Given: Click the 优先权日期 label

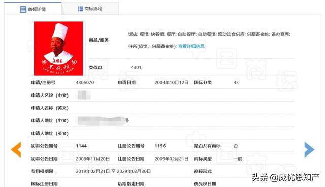Looking at the screenshot, I should coord(205,184).
